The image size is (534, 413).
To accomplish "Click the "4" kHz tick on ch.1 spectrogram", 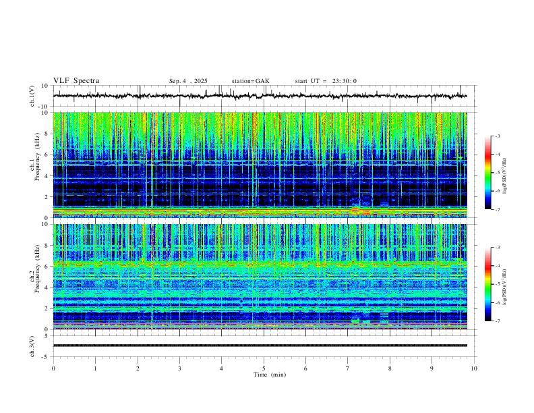I will click(x=47, y=176).
